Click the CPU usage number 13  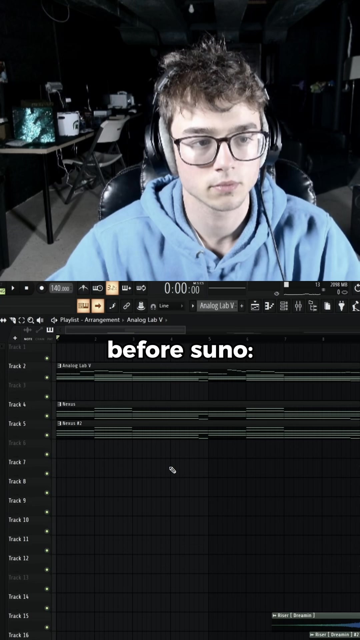pyautogui.click(x=317, y=285)
